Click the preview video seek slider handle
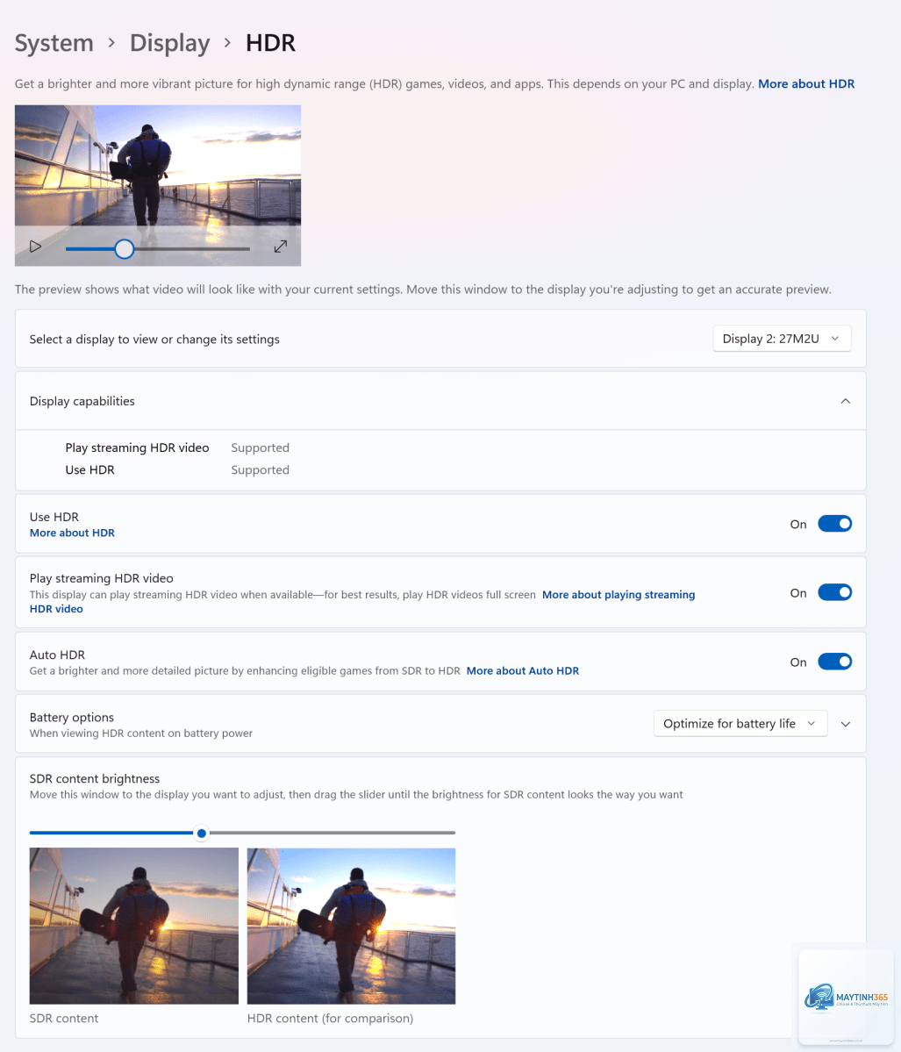This screenshot has width=901, height=1052. click(x=124, y=249)
